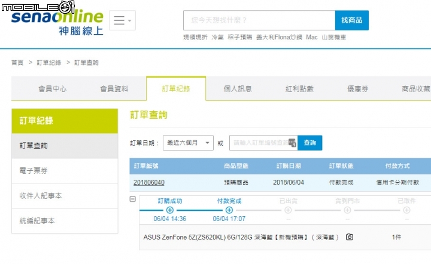431x264 pixels.
Task: Focus the order number input field
Action: click(x=263, y=143)
